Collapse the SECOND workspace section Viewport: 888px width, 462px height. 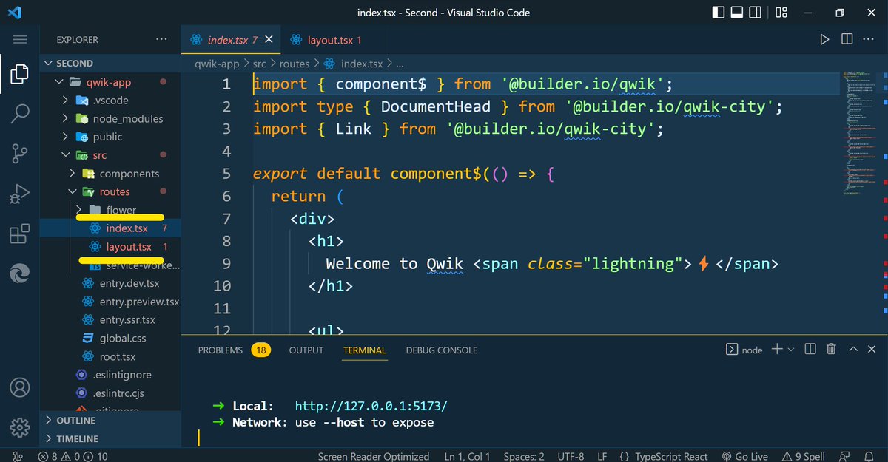(x=111, y=63)
